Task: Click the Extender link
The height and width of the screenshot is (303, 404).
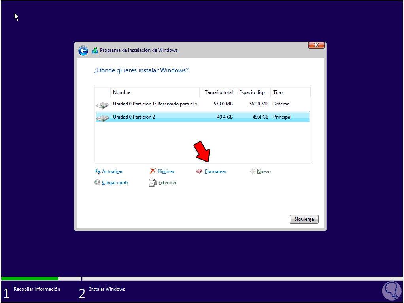Action: tap(168, 183)
